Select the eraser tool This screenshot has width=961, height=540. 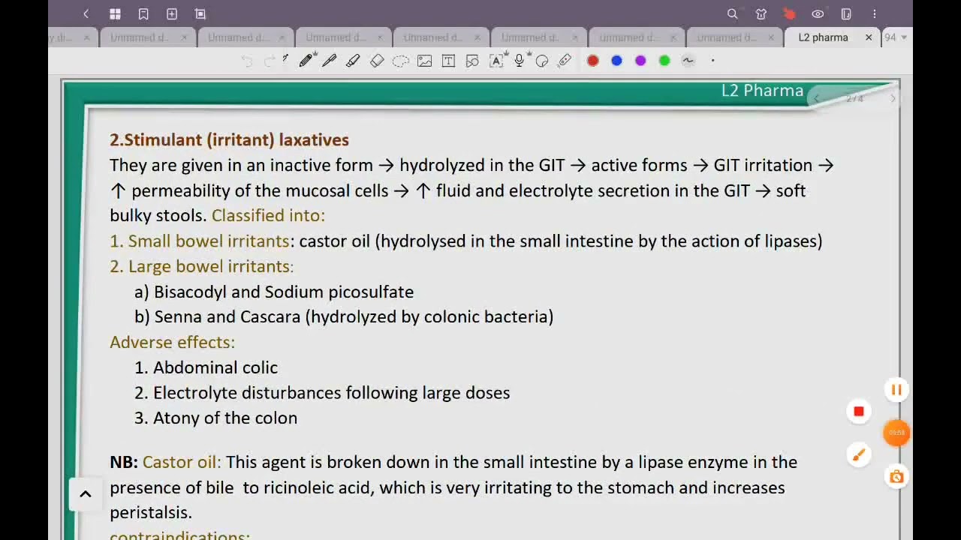point(377,61)
